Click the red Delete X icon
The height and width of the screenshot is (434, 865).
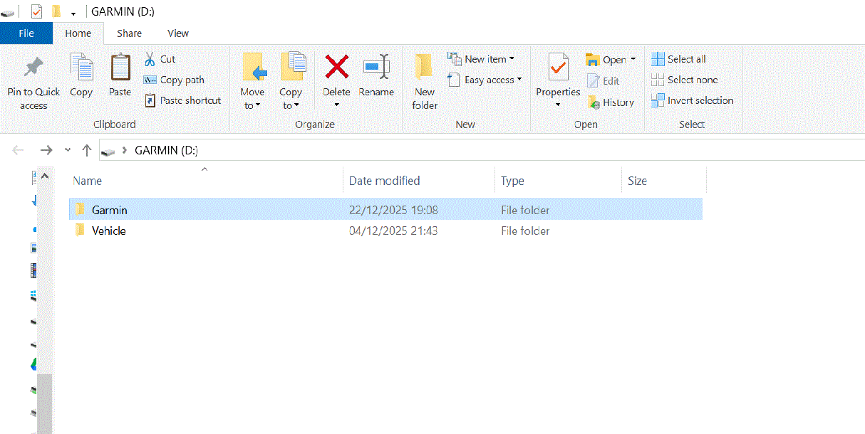(x=336, y=68)
